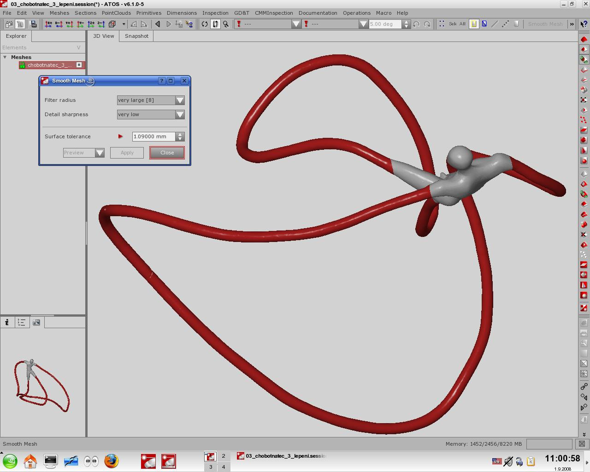Click the What's This help cursor icon
The image size is (590, 472).
click(x=584, y=24)
